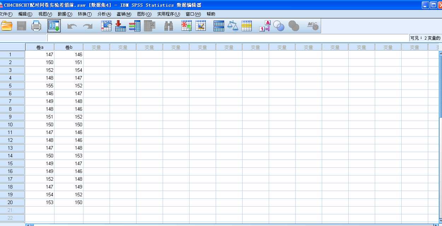Toggle the Value labels icon
The height and width of the screenshot is (226, 442).
(x=264, y=26)
